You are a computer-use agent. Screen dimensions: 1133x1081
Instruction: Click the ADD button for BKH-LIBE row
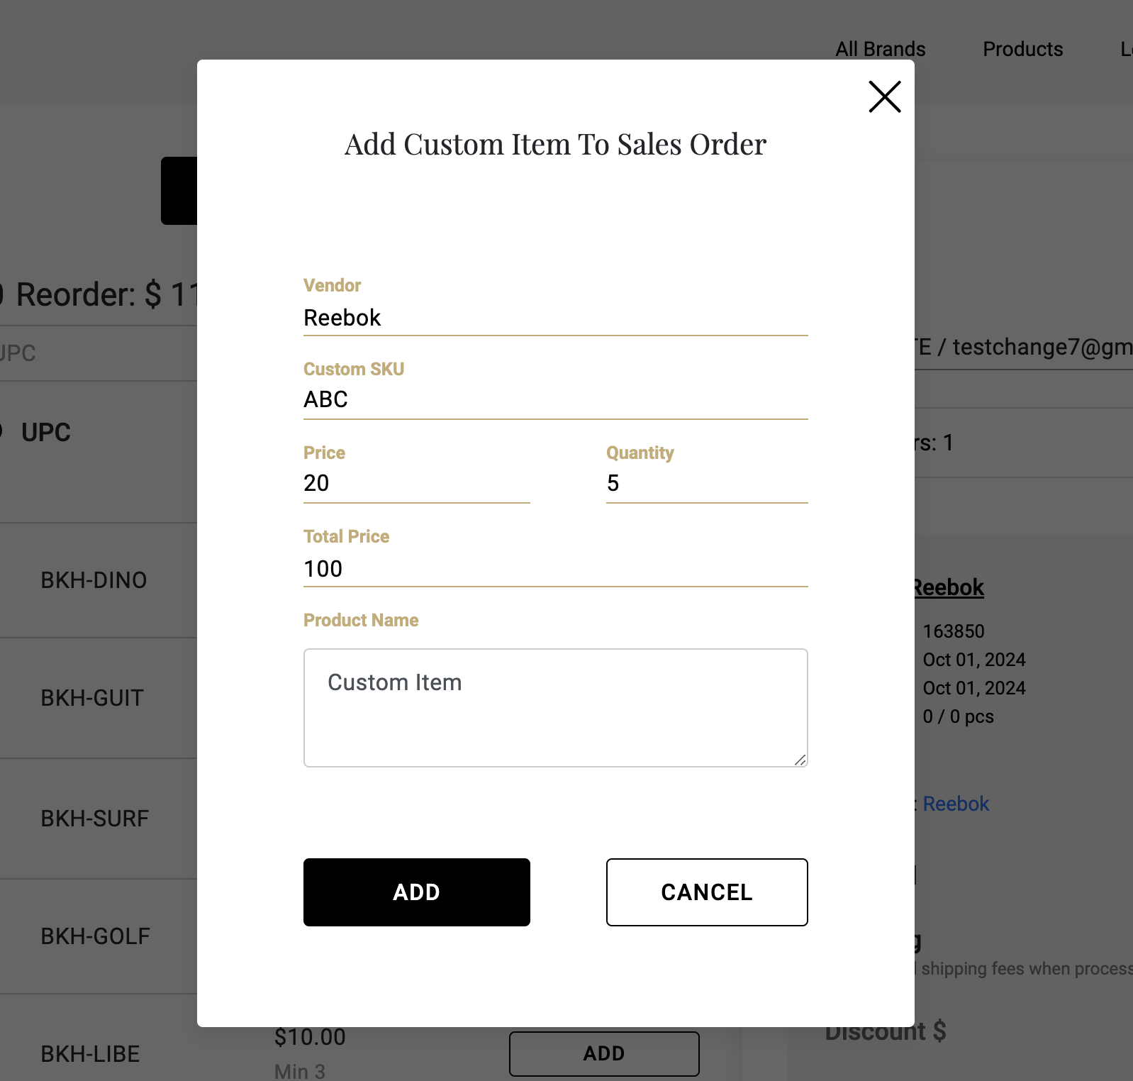pyautogui.click(x=603, y=1053)
